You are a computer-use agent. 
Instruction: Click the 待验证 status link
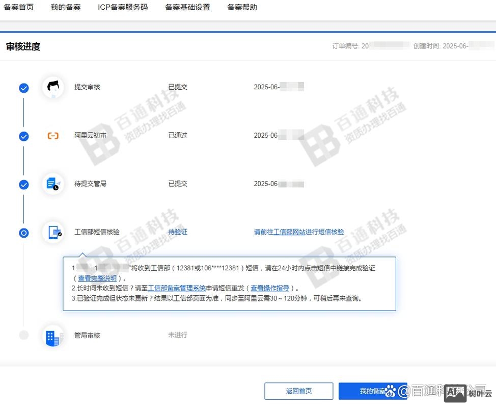(177, 232)
